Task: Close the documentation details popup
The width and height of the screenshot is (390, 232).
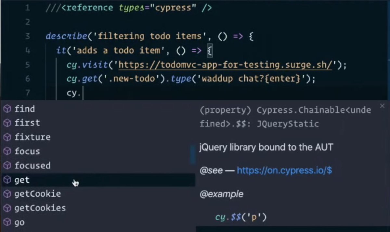Action: (x=382, y=106)
